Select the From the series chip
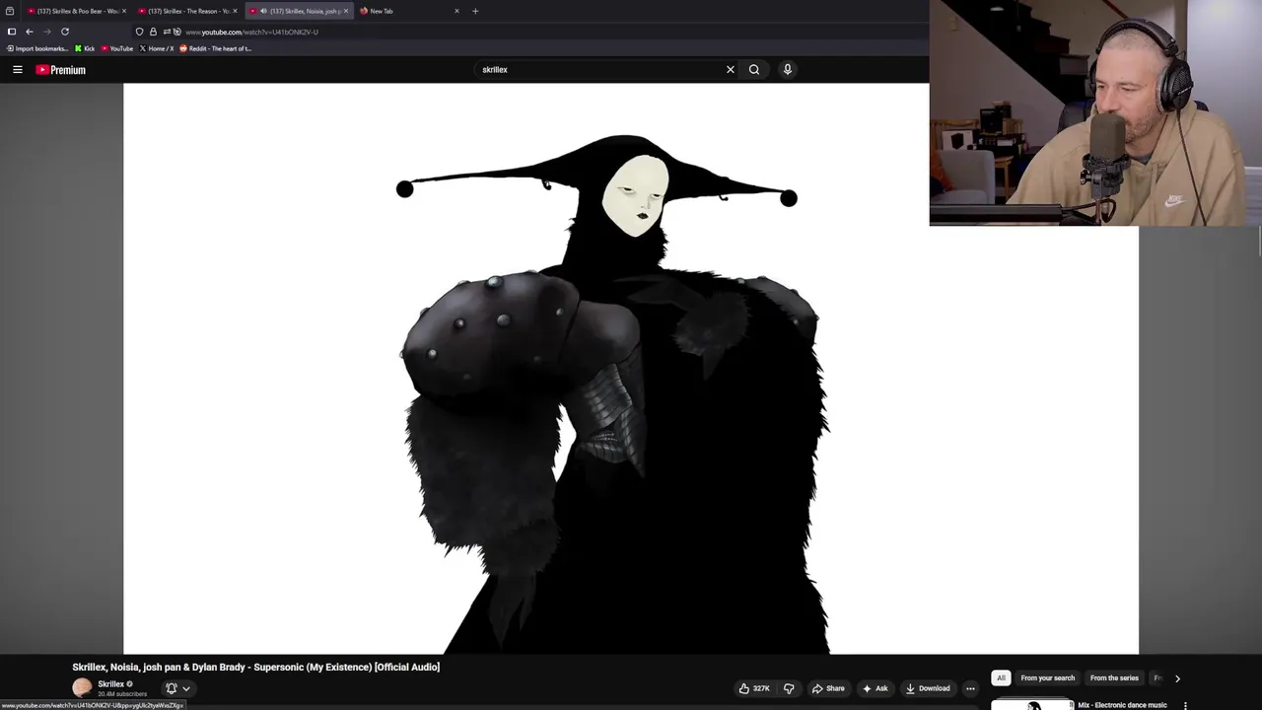This screenshot has width=1262, height=710. (x=1114, y=678)
